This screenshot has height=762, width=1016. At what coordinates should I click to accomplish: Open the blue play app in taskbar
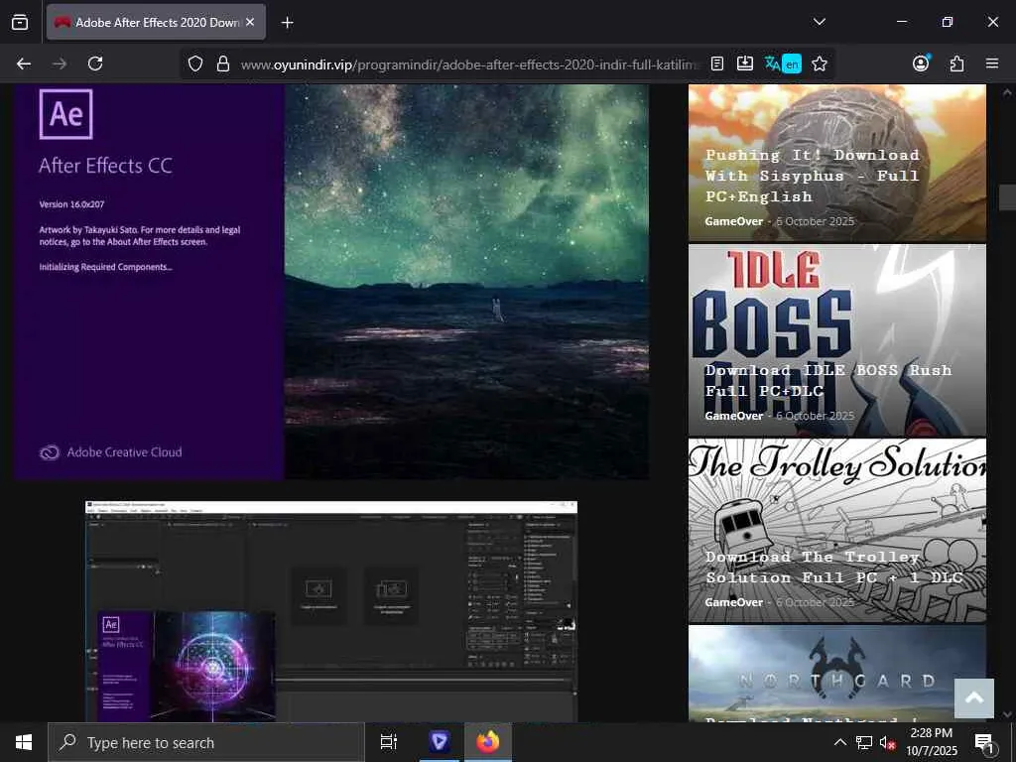[x=440, y=742]
